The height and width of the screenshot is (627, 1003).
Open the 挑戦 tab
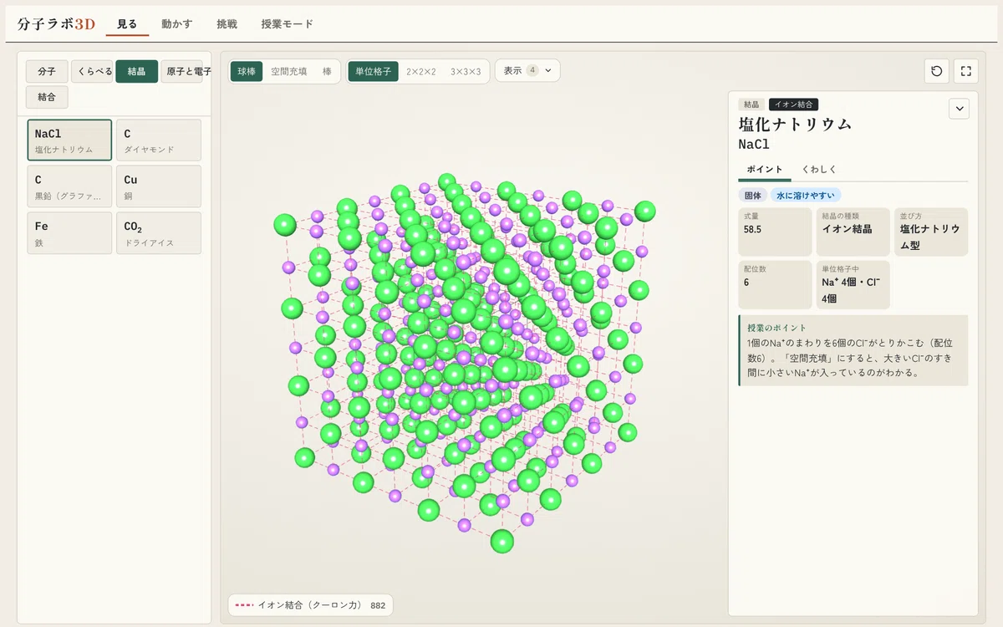227,24
